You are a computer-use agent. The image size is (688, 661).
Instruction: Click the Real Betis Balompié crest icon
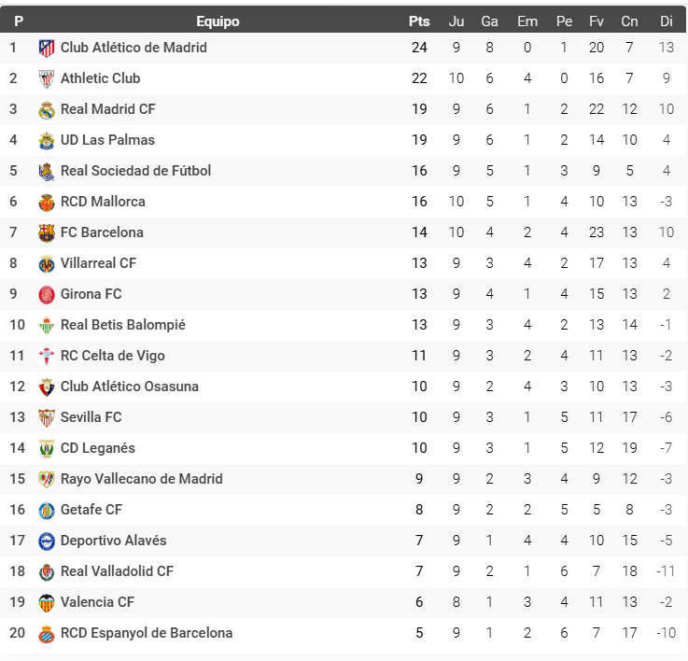47,325
